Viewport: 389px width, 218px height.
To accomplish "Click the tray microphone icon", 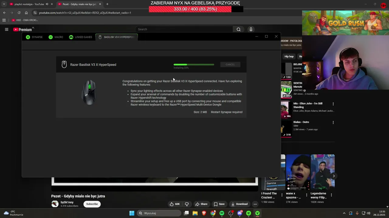I will (357, 213).
